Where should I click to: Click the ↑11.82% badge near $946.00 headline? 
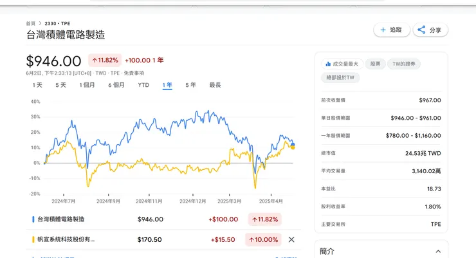point(105,60)
